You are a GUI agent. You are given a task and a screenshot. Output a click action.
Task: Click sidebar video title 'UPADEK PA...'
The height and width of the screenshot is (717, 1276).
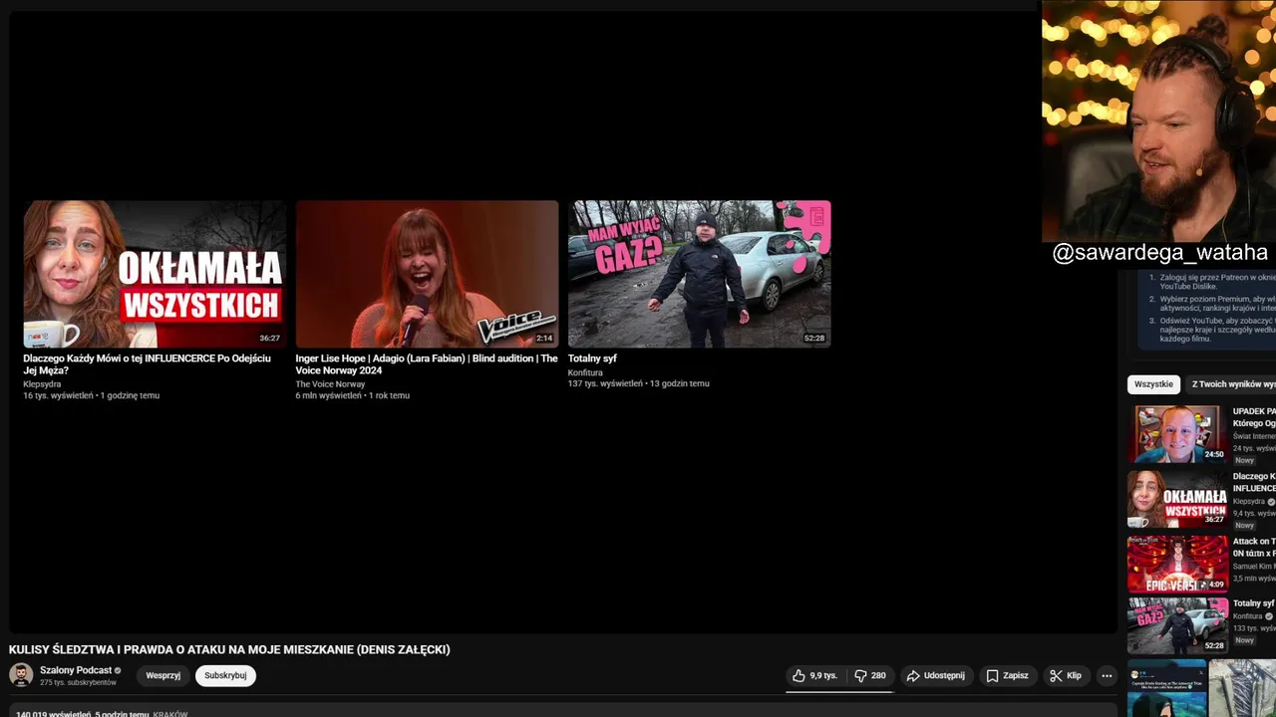pyautogui.click(x=1254, y=416)
